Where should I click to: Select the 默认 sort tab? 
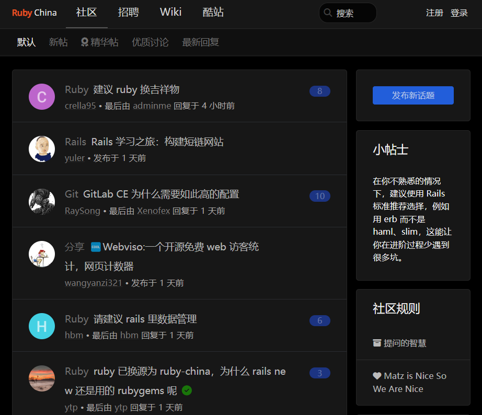[x=26, y=42]
